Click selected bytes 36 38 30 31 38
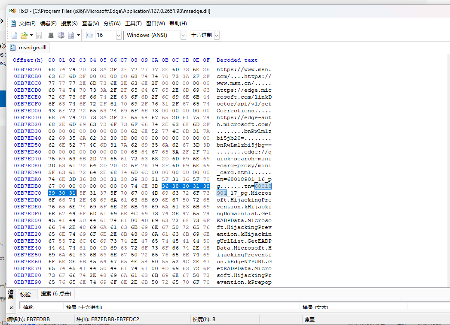Screen dimensions: 450x325 (x=186, y=186)
